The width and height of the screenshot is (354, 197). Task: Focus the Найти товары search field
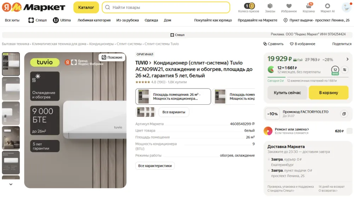click(x=166, y=7)
